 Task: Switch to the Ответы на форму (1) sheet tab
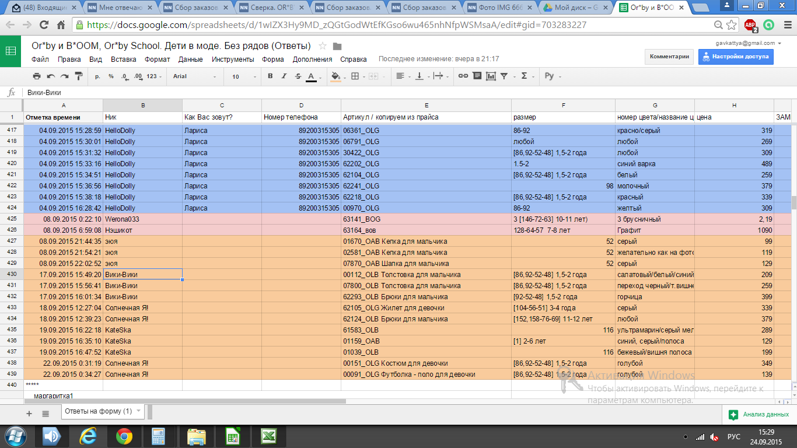(x=98, y=411)
